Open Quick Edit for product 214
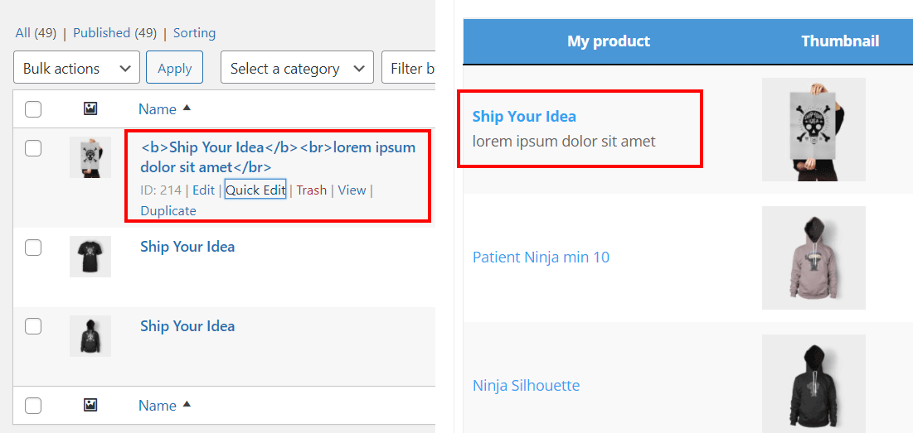Viewport: 913px width, 433px height. [255, 190]
